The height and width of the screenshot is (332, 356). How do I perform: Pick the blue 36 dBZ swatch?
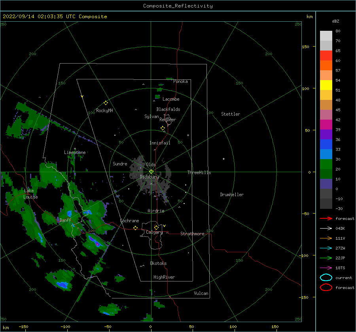point(326,144)
